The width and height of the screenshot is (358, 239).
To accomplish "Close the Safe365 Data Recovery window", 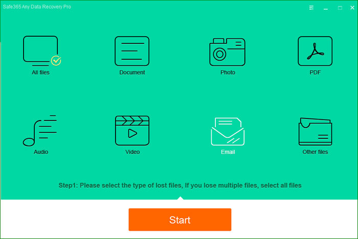I will tap(352, 8).
